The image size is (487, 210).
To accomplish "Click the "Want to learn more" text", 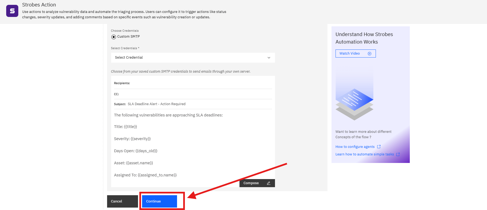I will (364, 134).
